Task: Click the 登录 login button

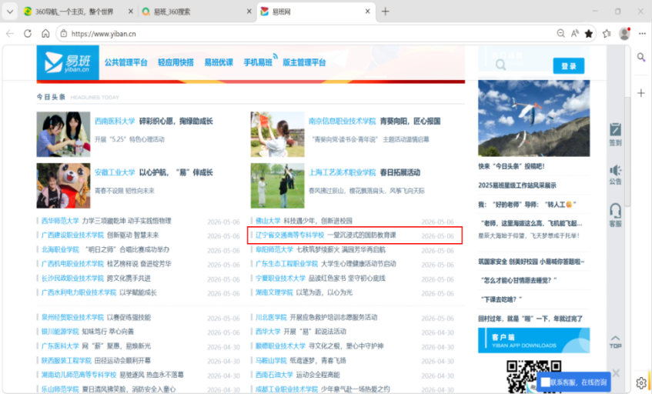Action: (x=568, y=65)
